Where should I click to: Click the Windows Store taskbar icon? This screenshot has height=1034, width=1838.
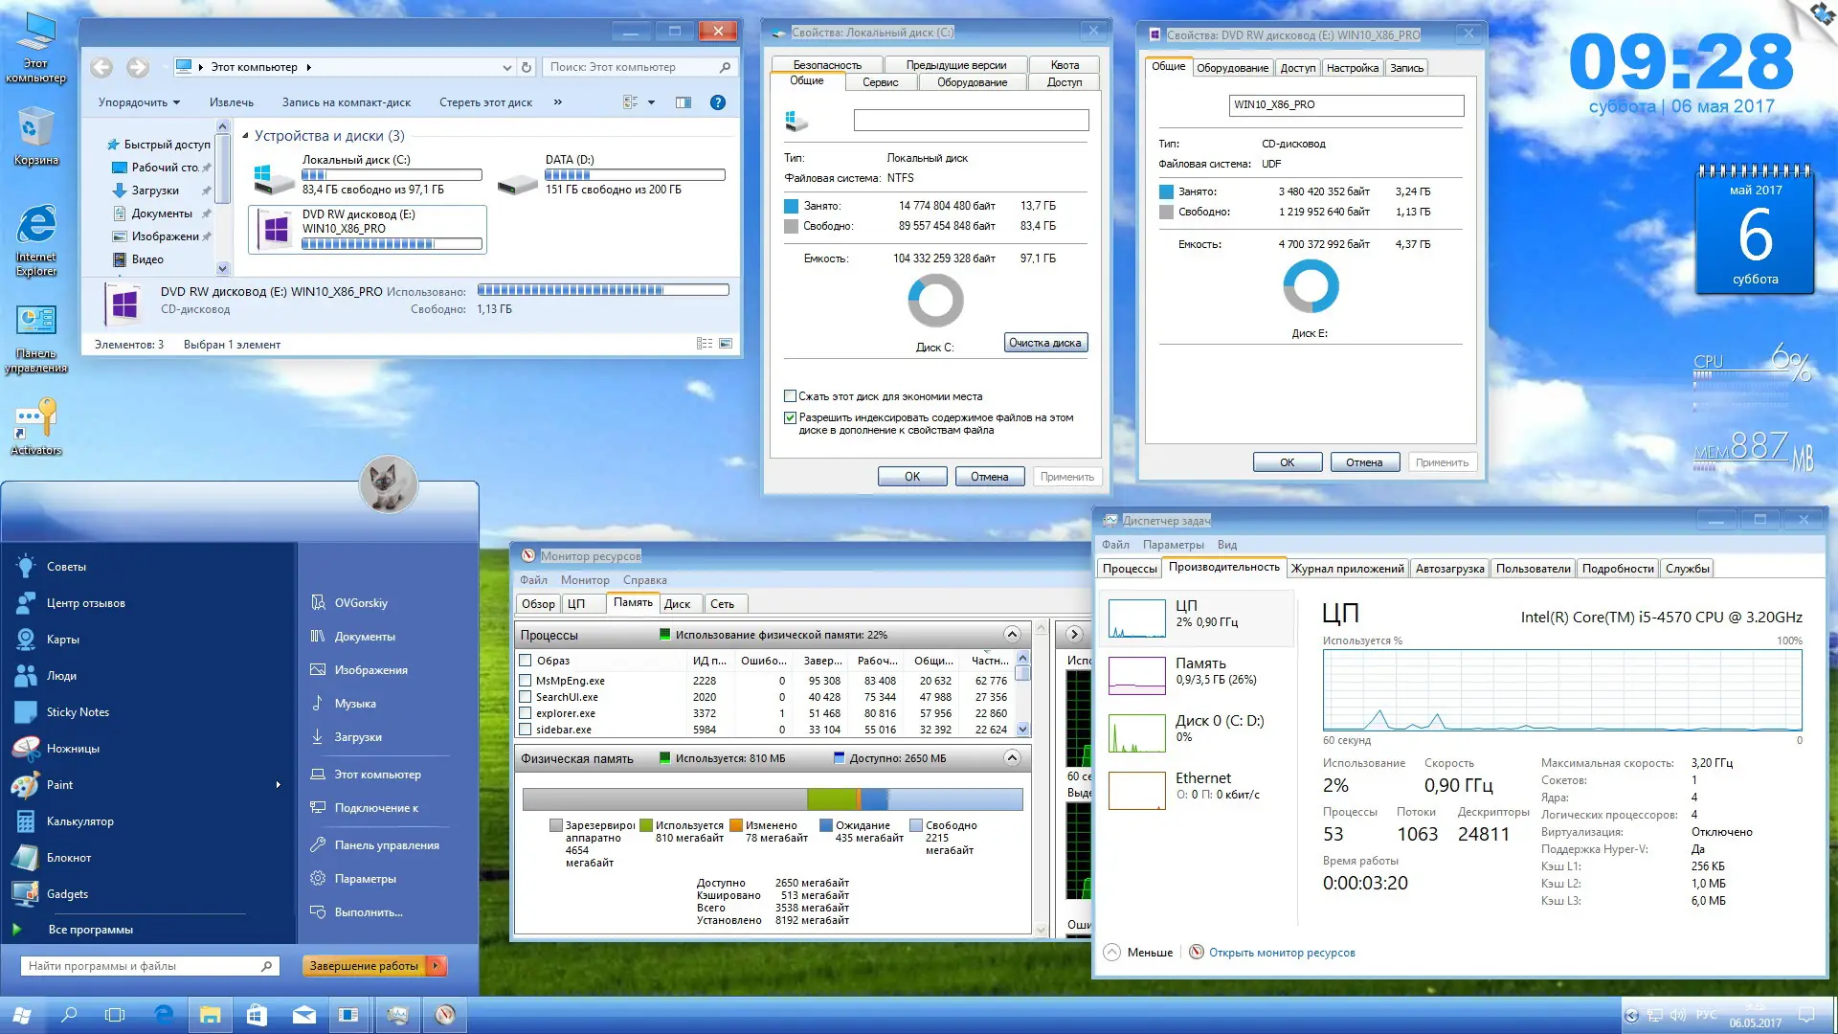257,1015
